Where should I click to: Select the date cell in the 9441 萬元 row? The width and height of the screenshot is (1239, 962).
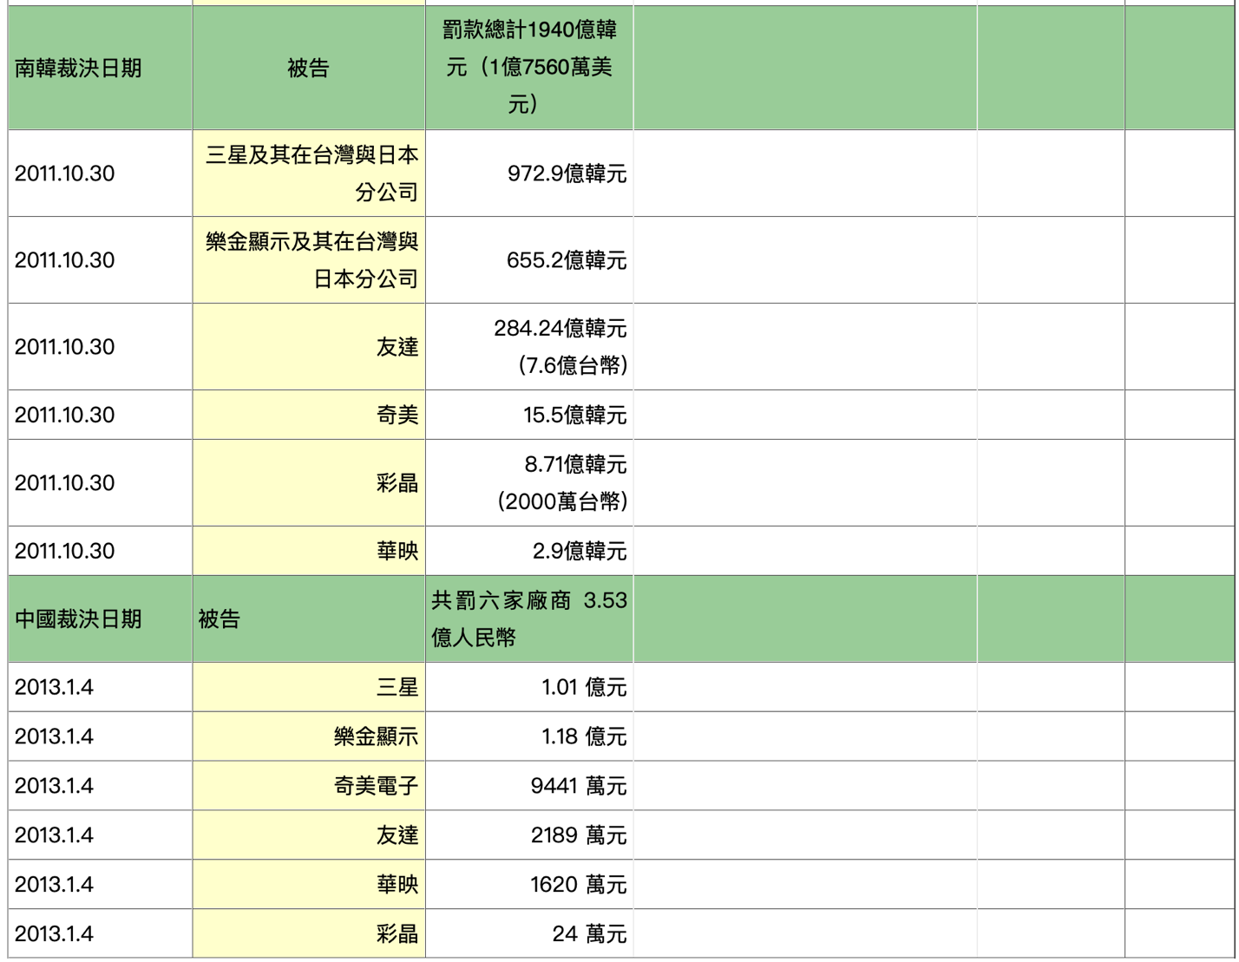tap(100, 786)
